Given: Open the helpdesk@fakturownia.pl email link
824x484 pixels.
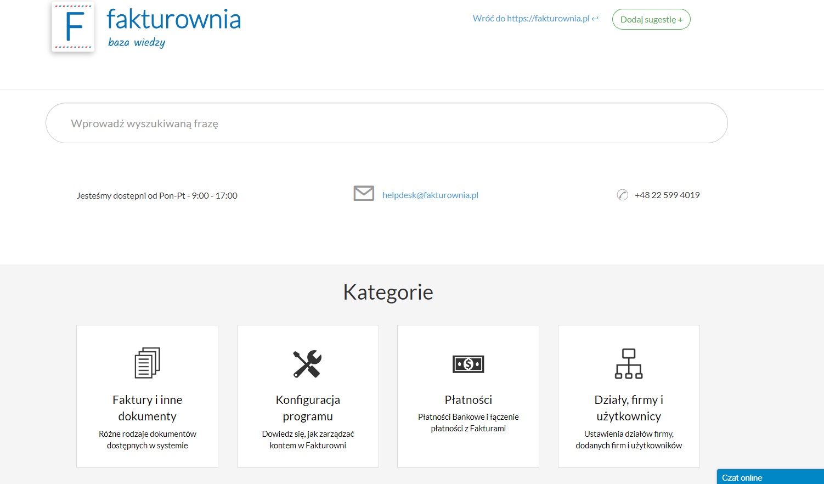Looking at the screenshot, I should click(430, 195).
